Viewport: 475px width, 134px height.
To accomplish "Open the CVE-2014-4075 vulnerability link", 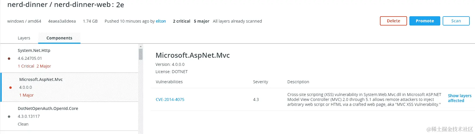I will (170, 99).
